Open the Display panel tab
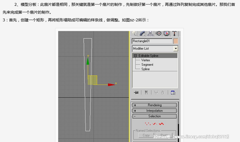This screenshot has width=240, height=142. click(x=166, y=33)
